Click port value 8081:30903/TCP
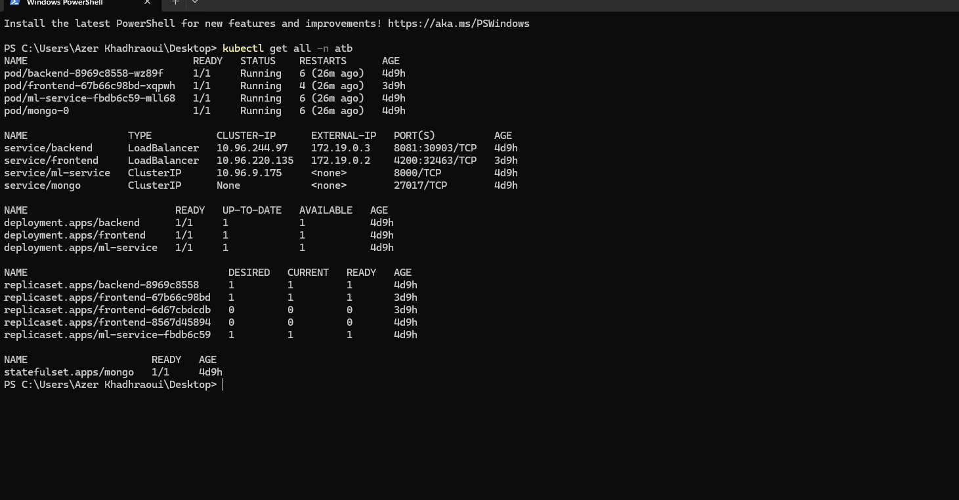 tap(435, 148)
